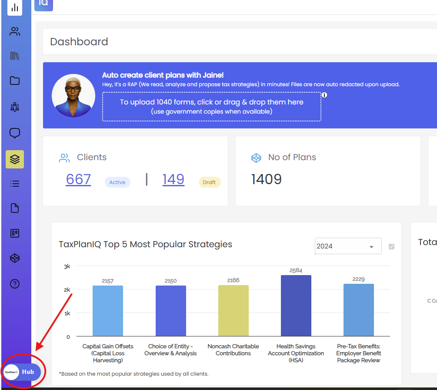Open the document file sidebar icon
Viewport: 437px width, 390px height.
point(15,208)
